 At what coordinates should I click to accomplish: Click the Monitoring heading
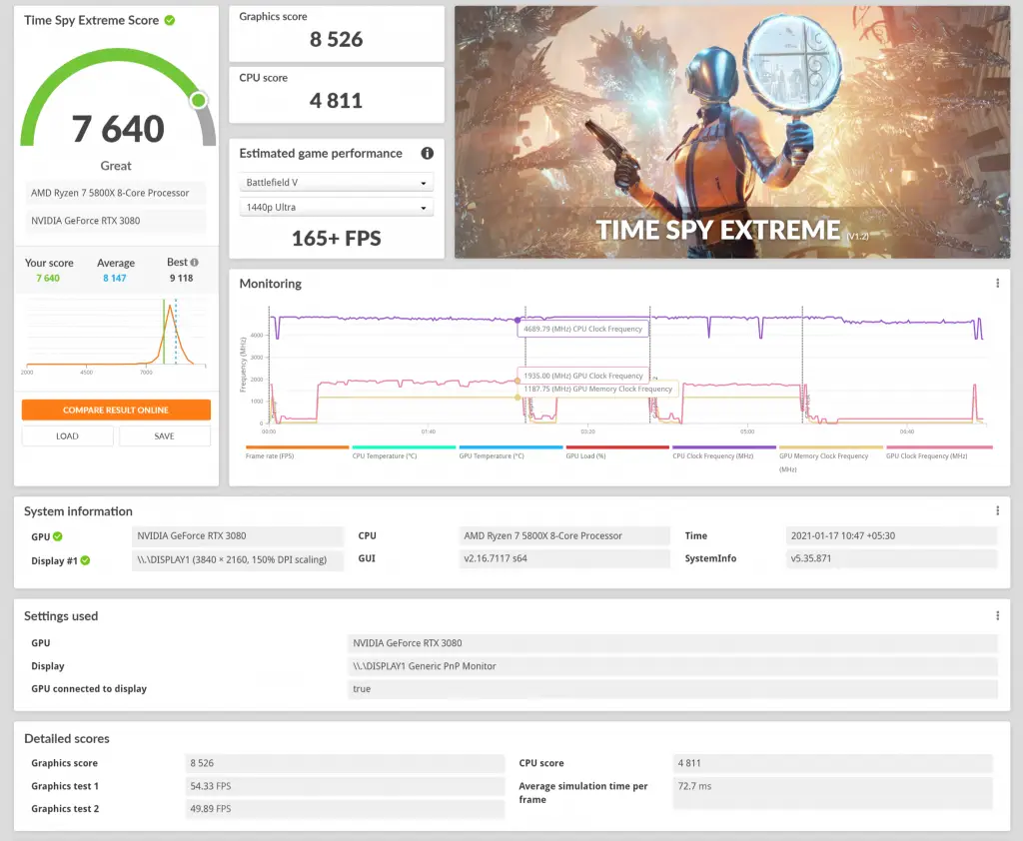click(x=270, y=284)
